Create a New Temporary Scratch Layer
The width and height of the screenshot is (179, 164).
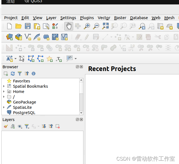[x=46, y=37]
